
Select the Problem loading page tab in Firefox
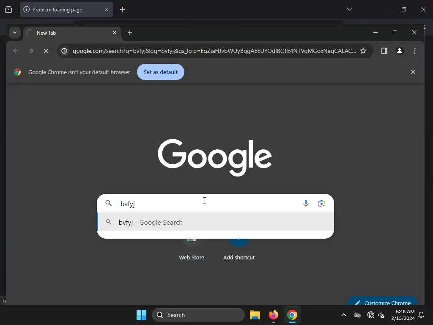[66, 9]
